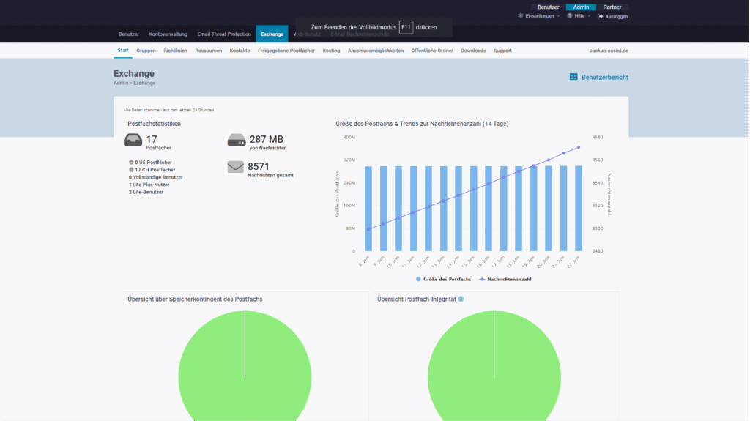This screenshot has height=421, width=750.
Task: Select the Admin role button
Action: (581, 7)
